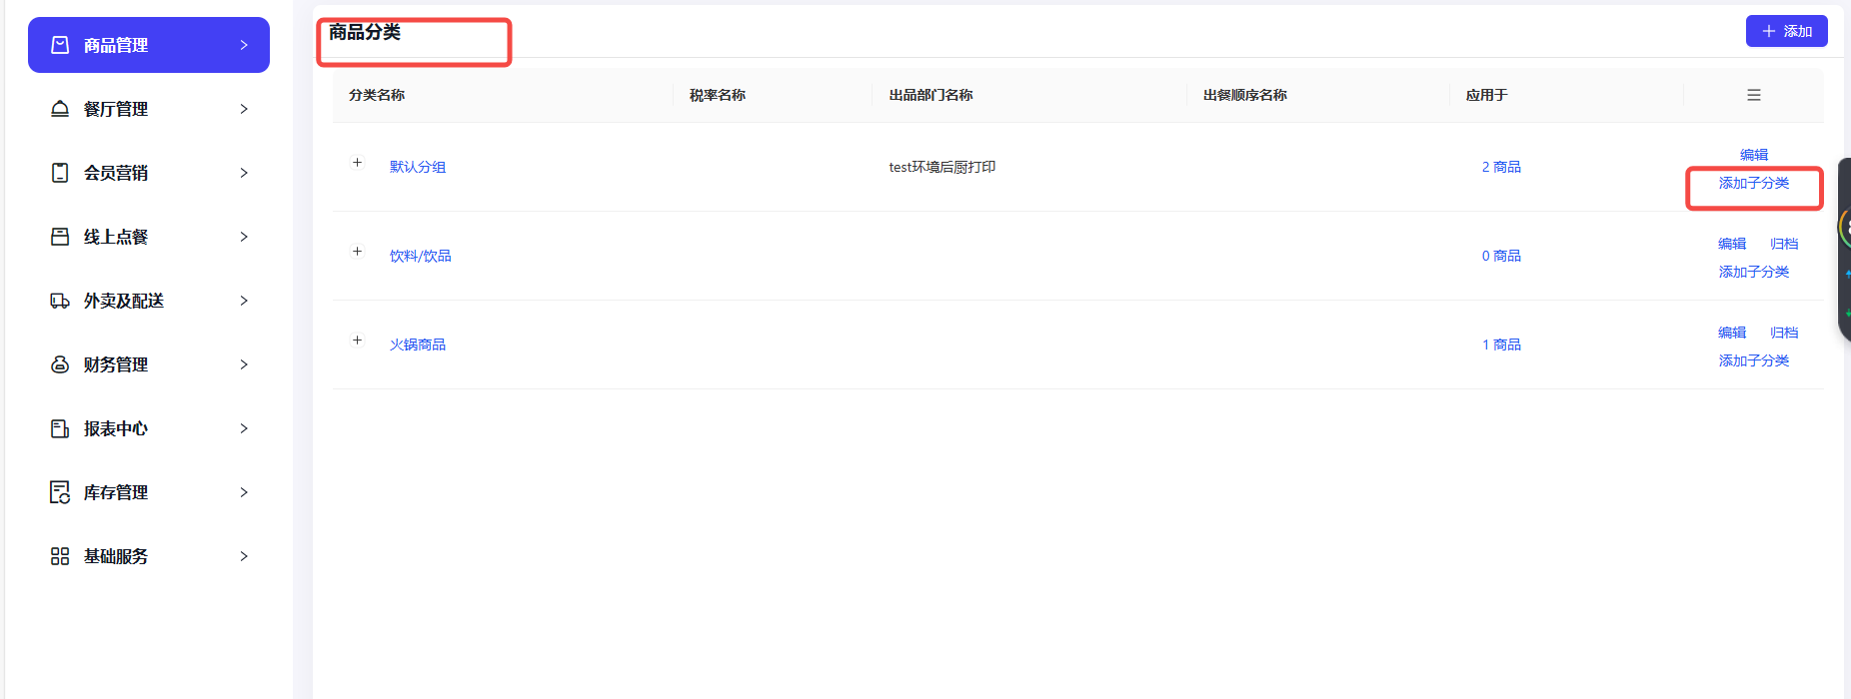
Task: Open the 报表中心 sidebar menu
Action: tap(149, 428)
